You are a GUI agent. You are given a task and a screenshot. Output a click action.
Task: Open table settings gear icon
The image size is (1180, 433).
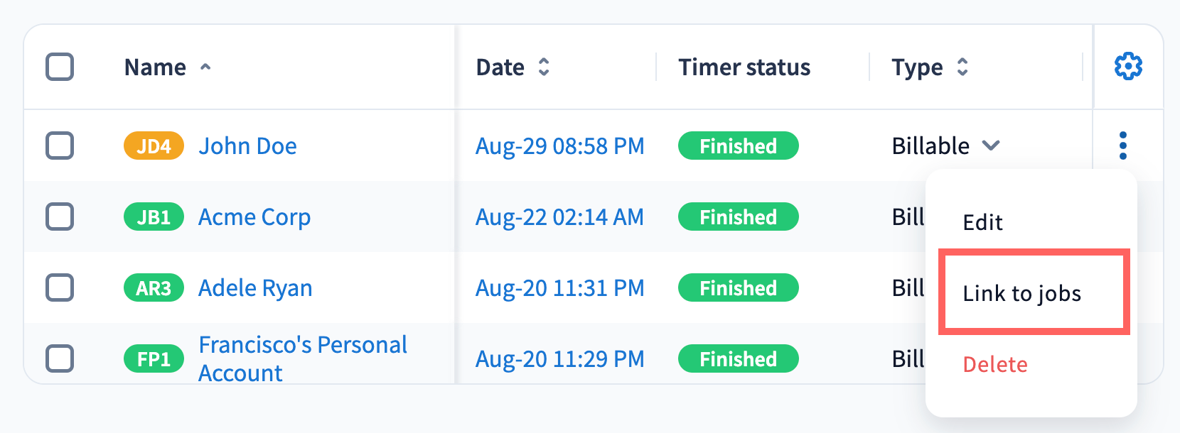click(x=1128, y=67)
